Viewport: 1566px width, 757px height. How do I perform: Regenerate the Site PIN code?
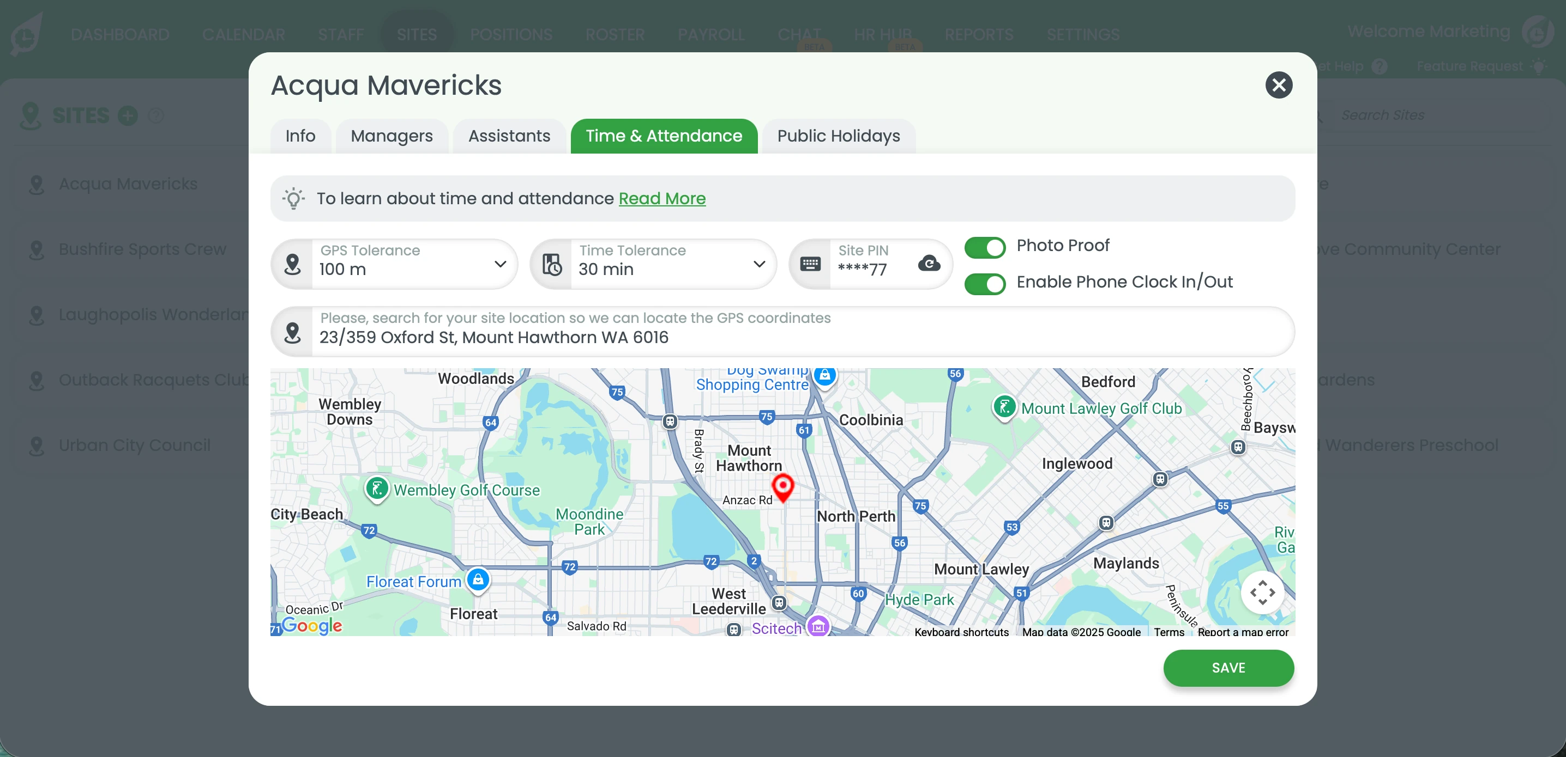930,264
